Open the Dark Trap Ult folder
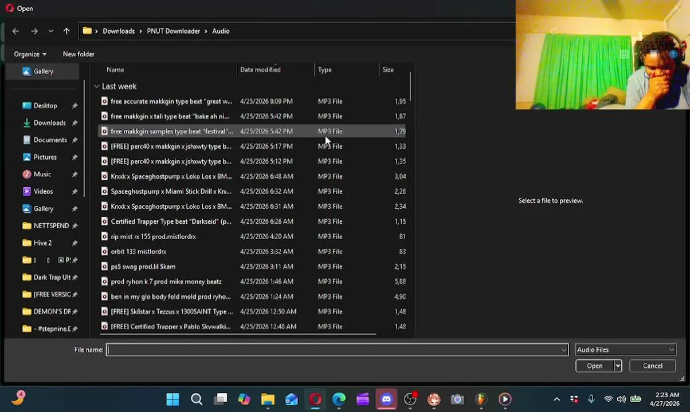 click(50, 277)
